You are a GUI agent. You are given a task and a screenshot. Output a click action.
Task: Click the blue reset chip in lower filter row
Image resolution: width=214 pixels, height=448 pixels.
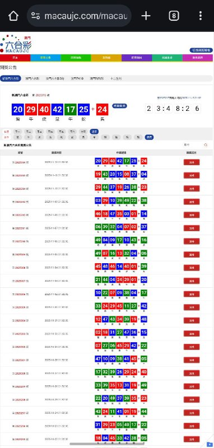[x=149, y=137]
